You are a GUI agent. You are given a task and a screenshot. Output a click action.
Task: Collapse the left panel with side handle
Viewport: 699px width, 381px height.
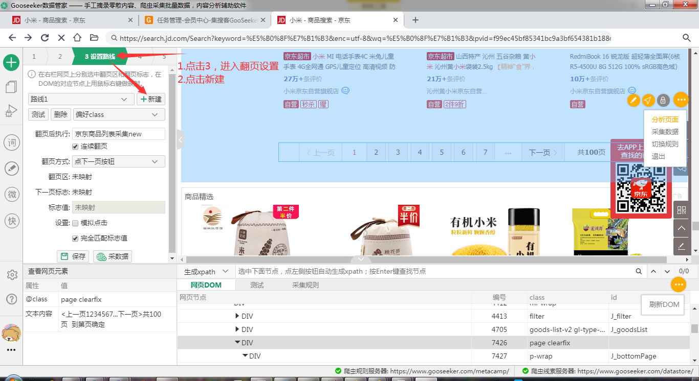(180, 139)
